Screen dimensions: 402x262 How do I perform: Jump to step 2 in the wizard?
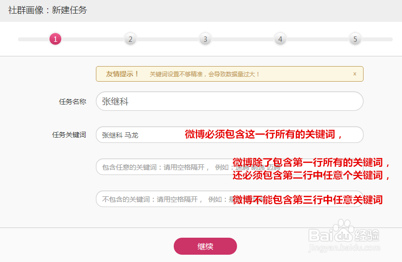(130, 39)
